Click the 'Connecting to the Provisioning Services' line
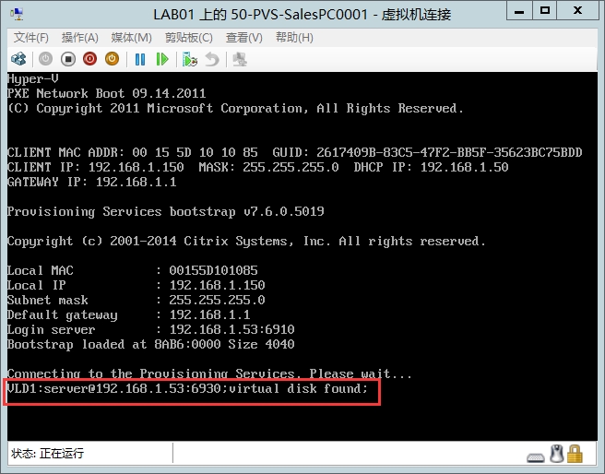Image resolution: width=605 pixels, height=474 pixels. (x=209, y=373)
